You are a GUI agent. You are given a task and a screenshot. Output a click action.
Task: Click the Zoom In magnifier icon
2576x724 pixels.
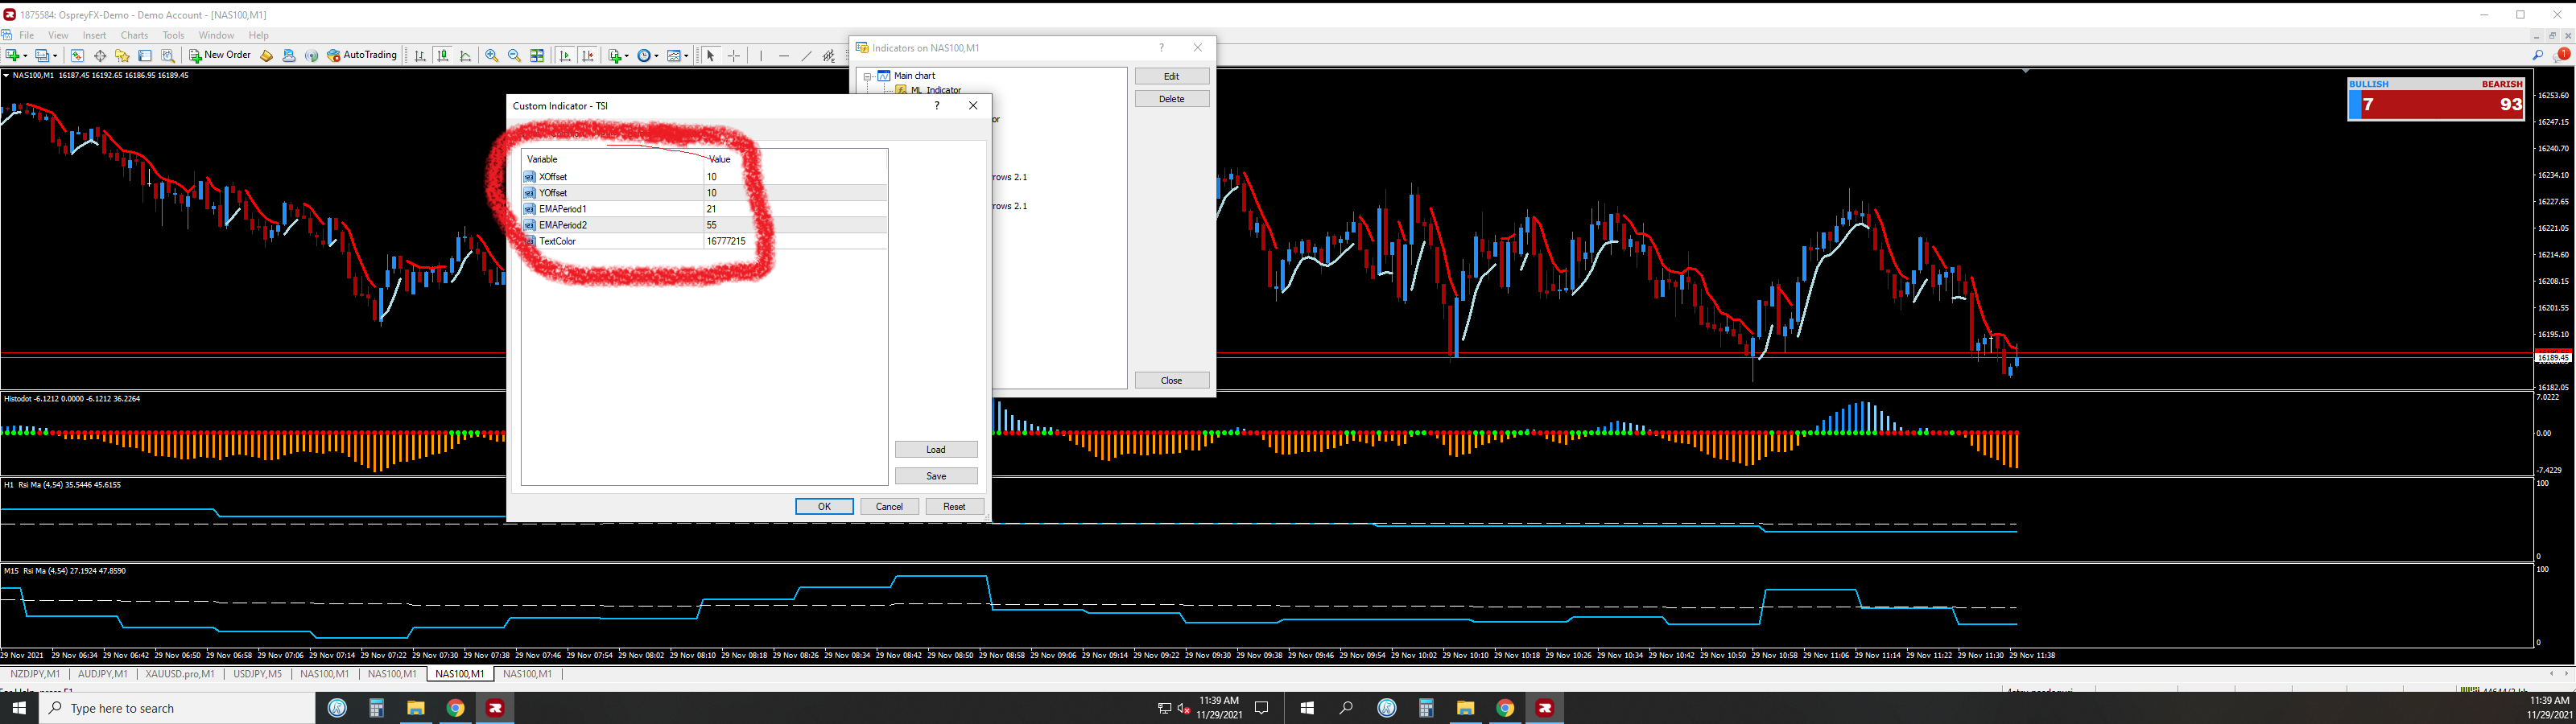(x=492, y=56)
